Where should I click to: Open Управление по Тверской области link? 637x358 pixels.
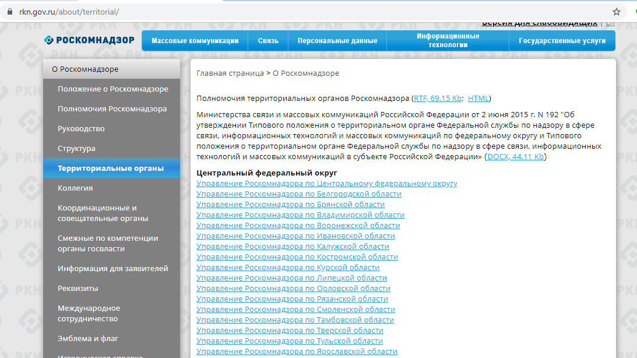pos(290,331)
